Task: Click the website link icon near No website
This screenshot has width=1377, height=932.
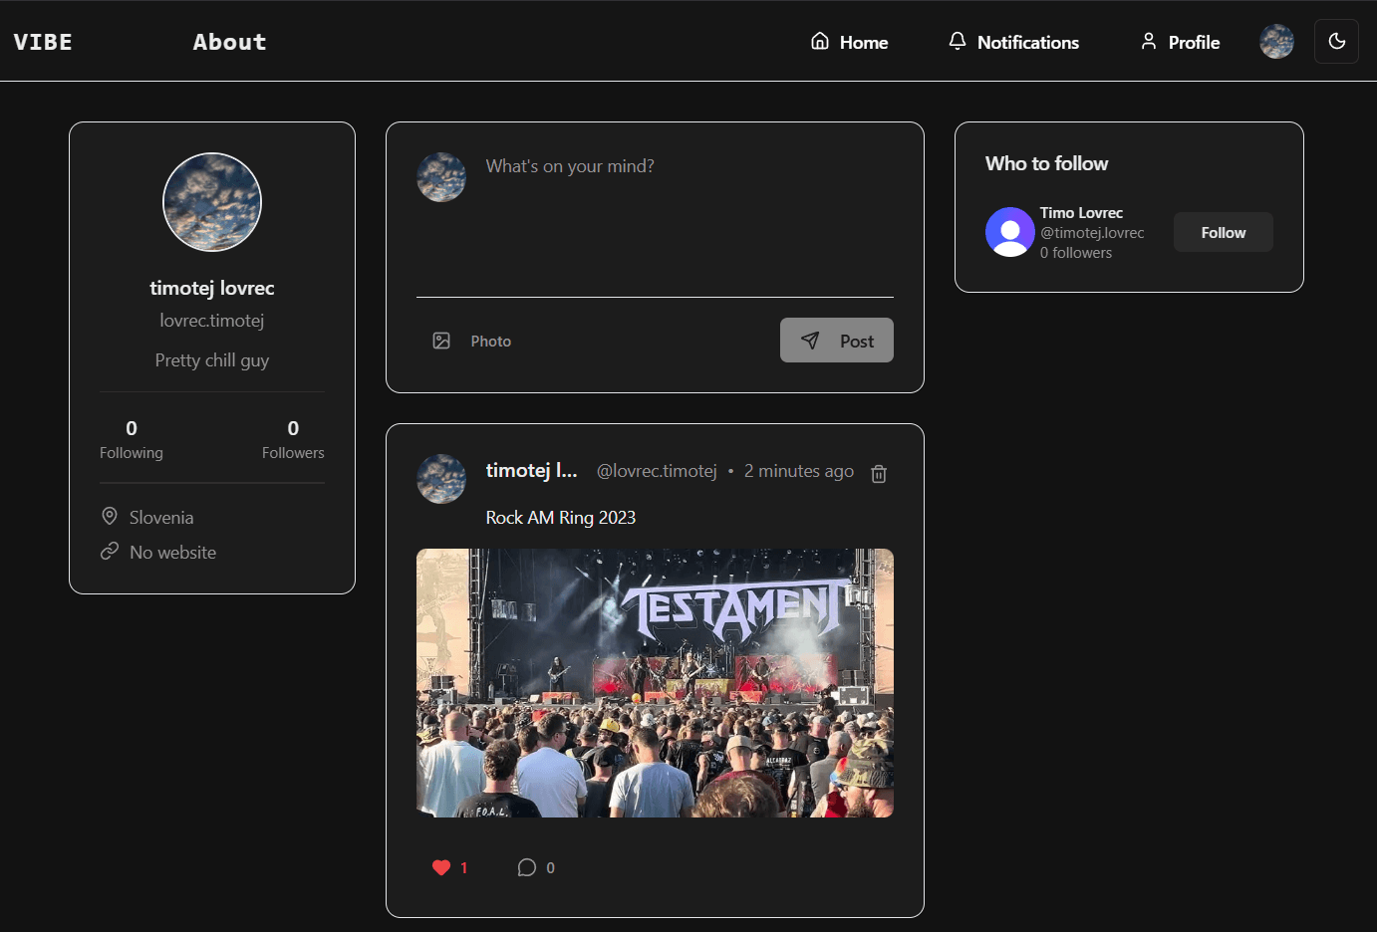Action: pos(110,551)
